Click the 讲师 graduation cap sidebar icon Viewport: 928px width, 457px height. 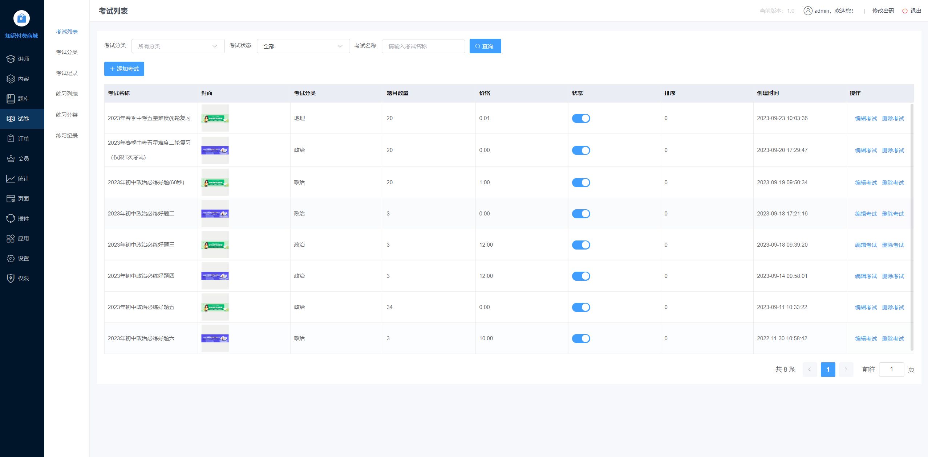11,59
